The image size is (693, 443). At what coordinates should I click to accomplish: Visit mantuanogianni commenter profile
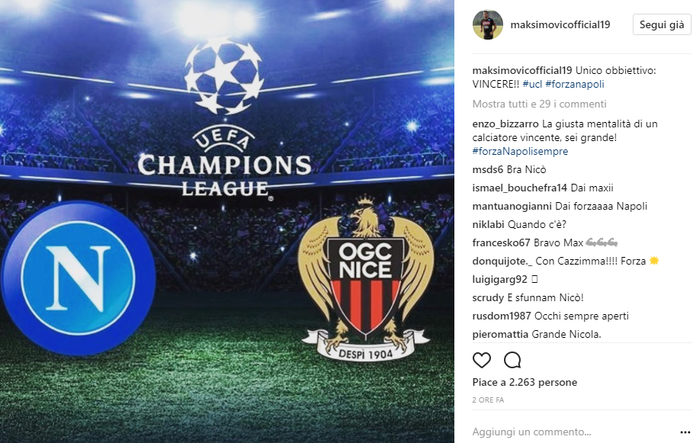coord(512,206)
